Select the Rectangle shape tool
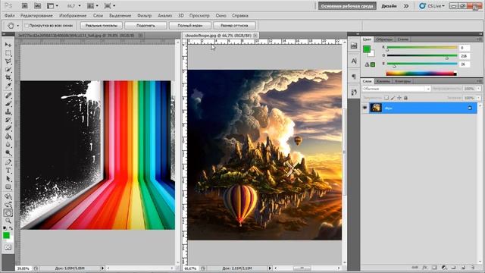The image size is (485, 273). point(8,187)
